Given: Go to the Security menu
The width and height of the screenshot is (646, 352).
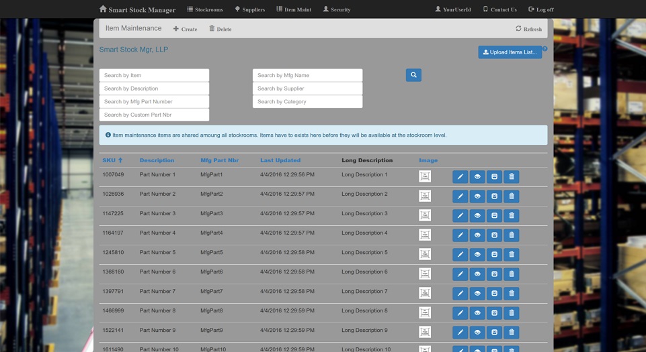Looking at the screenshot, I should point(336,9).
